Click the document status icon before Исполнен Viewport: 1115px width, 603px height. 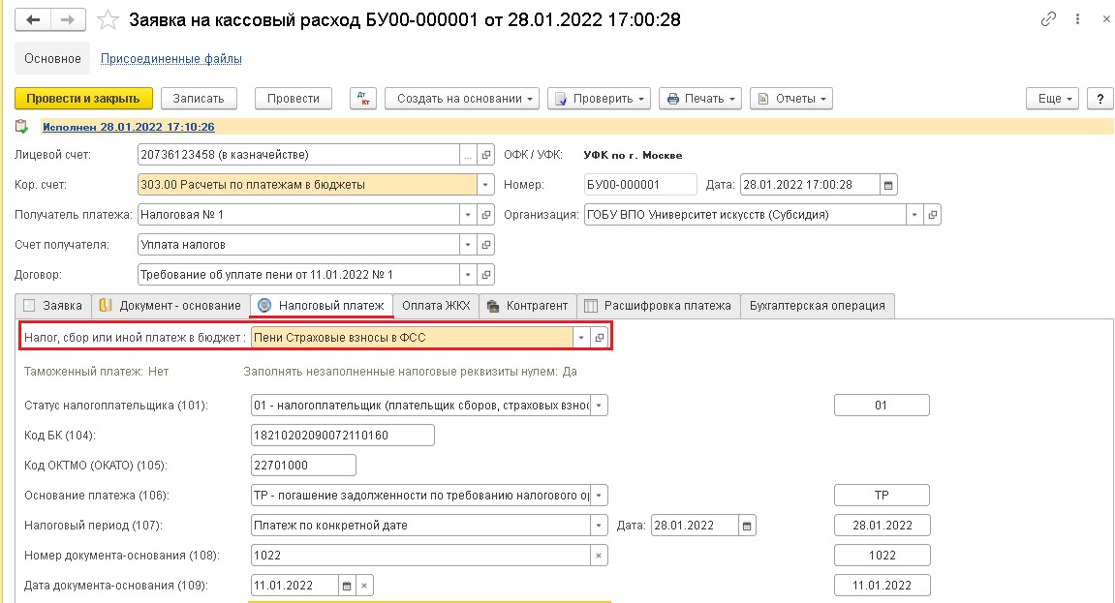[x=22, y=127]
